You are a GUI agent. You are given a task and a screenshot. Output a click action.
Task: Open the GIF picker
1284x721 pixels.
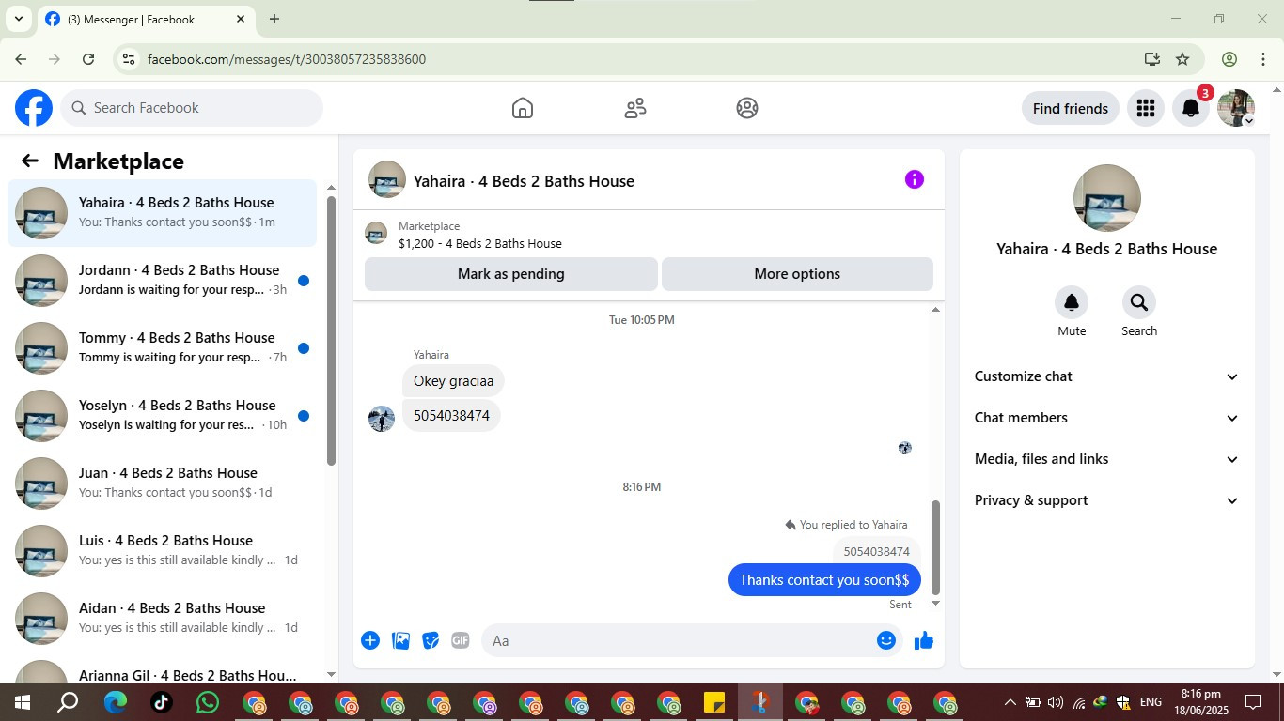pyautogui.click(x=461, y=640)
